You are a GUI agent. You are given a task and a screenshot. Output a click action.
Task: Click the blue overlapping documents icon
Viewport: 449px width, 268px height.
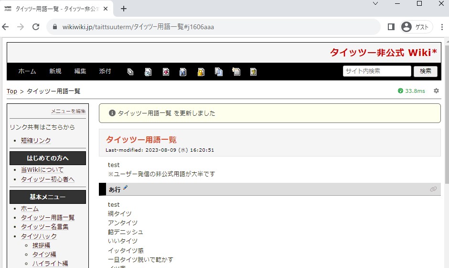pos(219,72)
